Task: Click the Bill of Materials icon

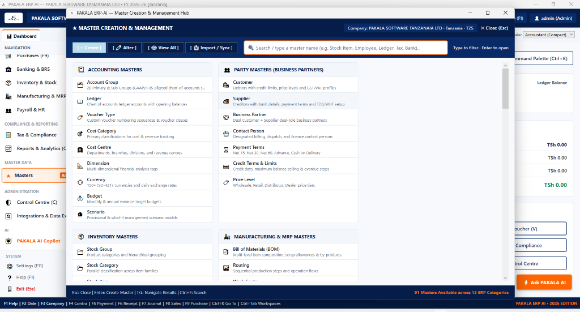Action: point(226,252)
